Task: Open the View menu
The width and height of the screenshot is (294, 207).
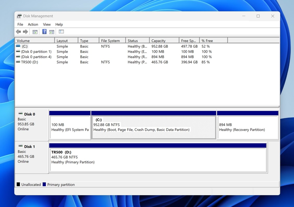Action: point(47,24)
